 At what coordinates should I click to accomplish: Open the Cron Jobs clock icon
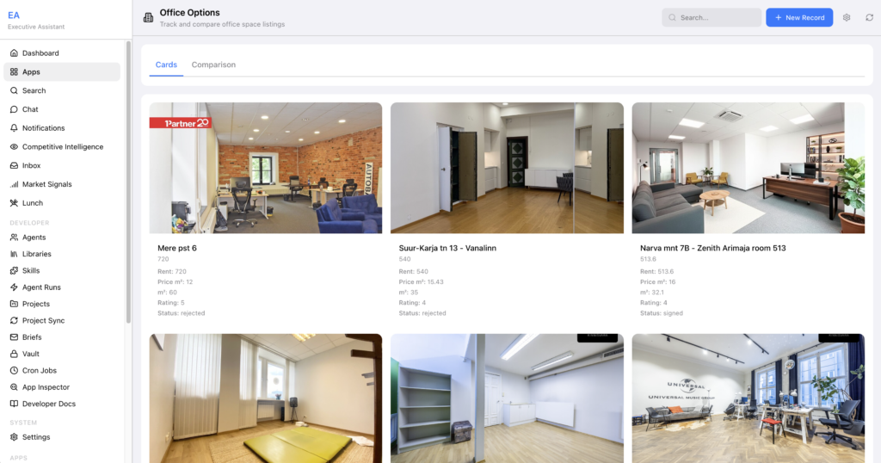14,371
